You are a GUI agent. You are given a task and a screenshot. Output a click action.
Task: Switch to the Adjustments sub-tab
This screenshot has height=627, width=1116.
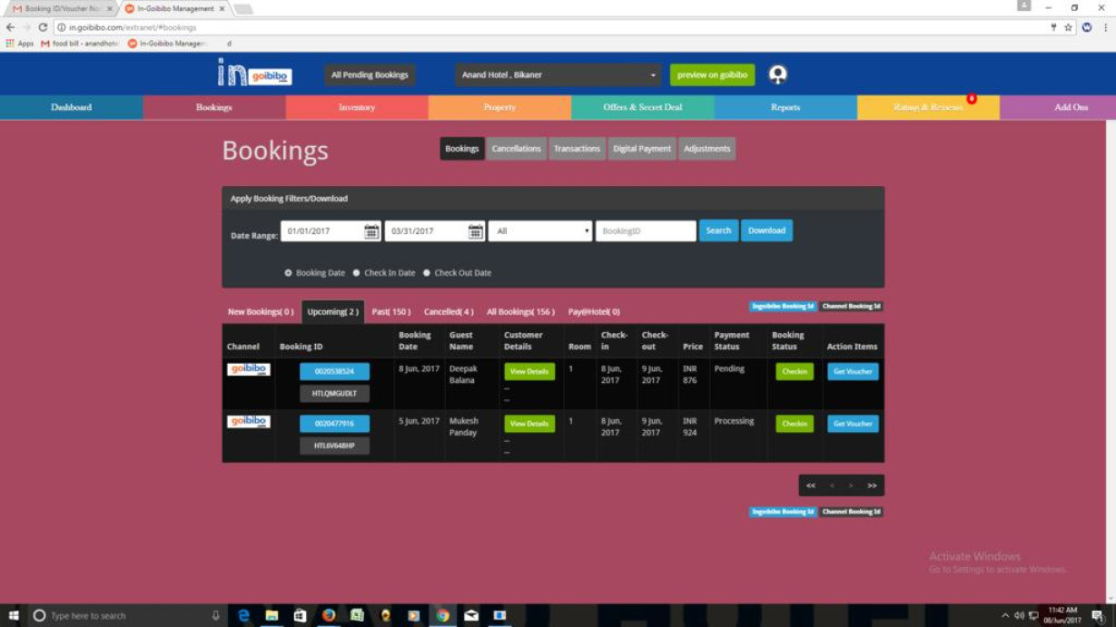click(x=706, y=149)
